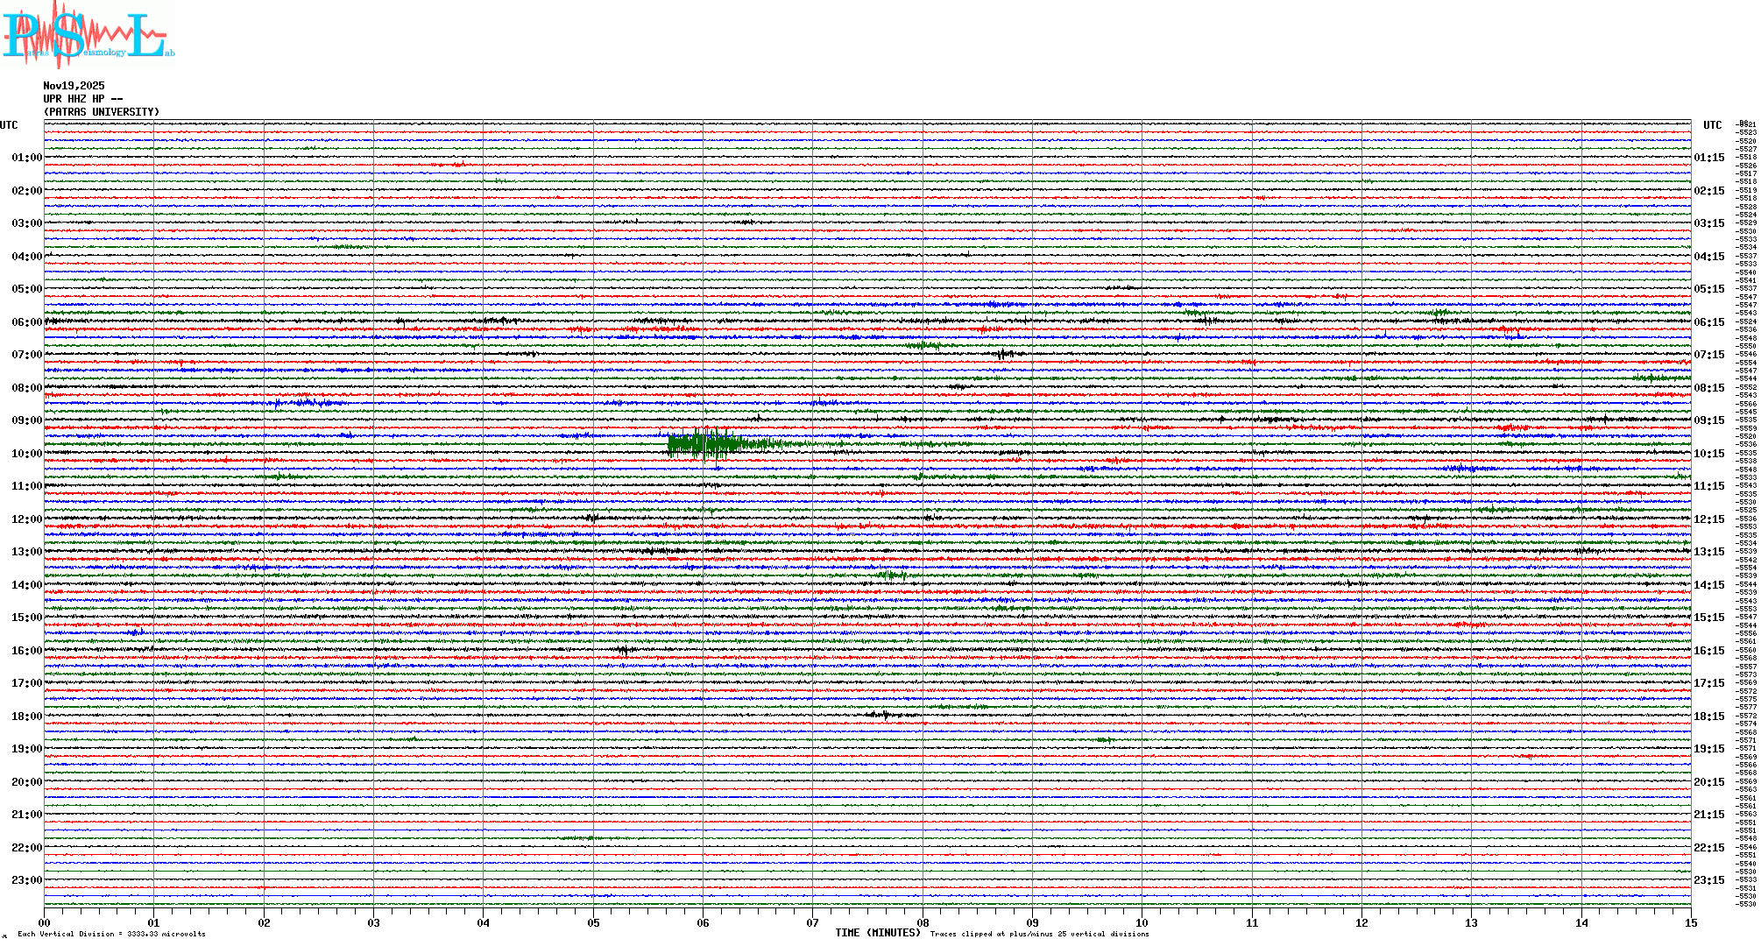The height and width of the screenshot is (946, 1761).
Task: Click the 09:15 label on right side
Action: (1708, 420)
